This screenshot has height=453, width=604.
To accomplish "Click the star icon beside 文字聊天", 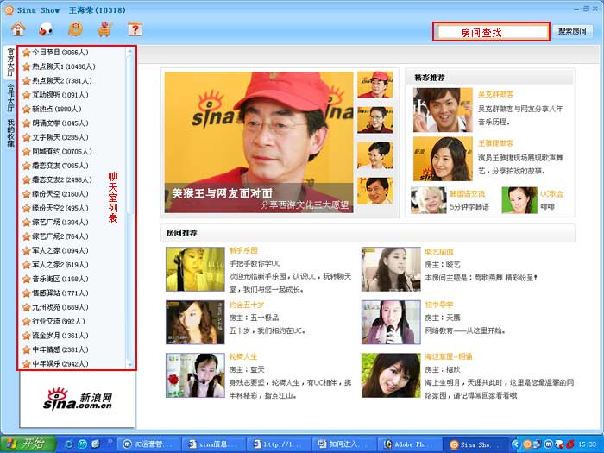I will click(x=26, y=137).
